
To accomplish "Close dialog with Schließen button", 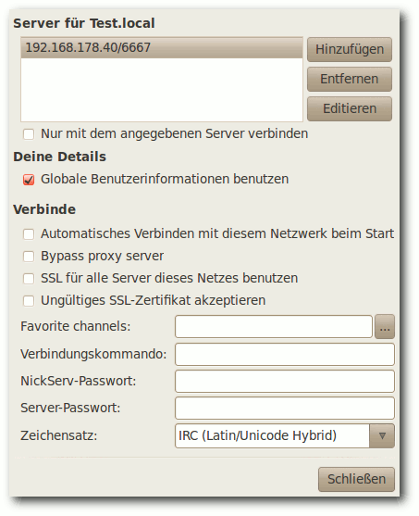I will pos(356,479).
